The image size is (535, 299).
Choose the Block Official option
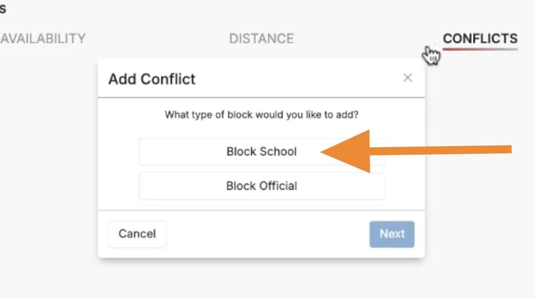coord(261,186)
